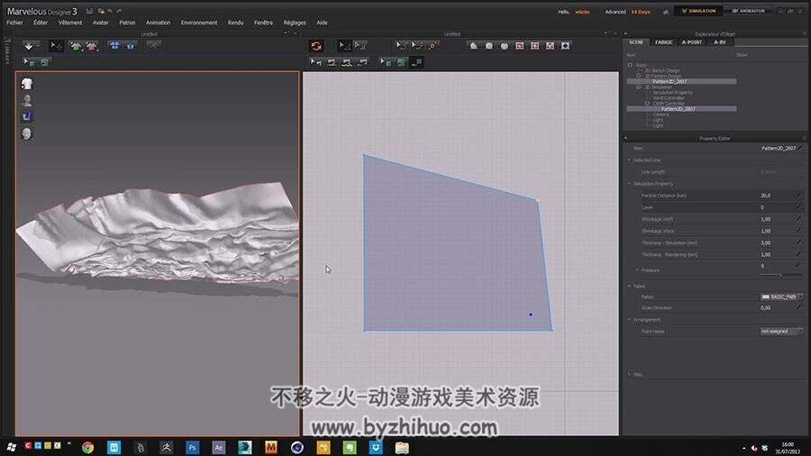Select Simulation Property in scene tree

pyautogui.click(x=672, y=93)
